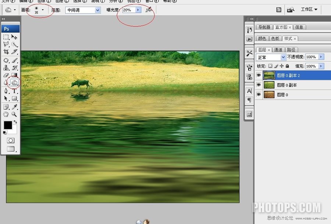Open the Clone Source dock icon
Screen dimensions: 331x224
click(x=249, y=77)
